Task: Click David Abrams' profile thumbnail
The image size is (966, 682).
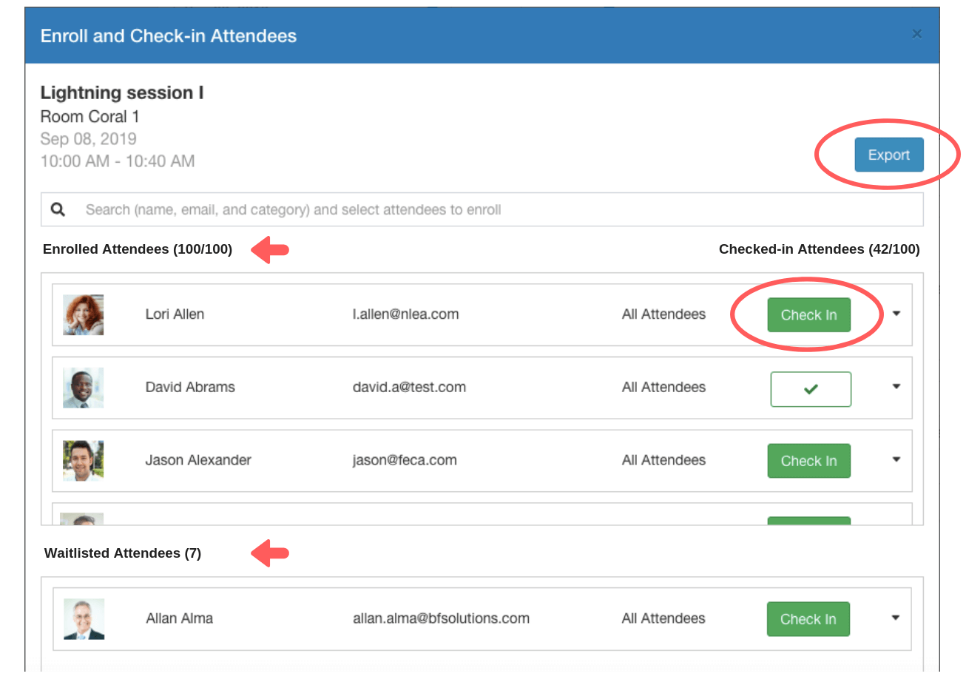Action: tap(83, 387)
